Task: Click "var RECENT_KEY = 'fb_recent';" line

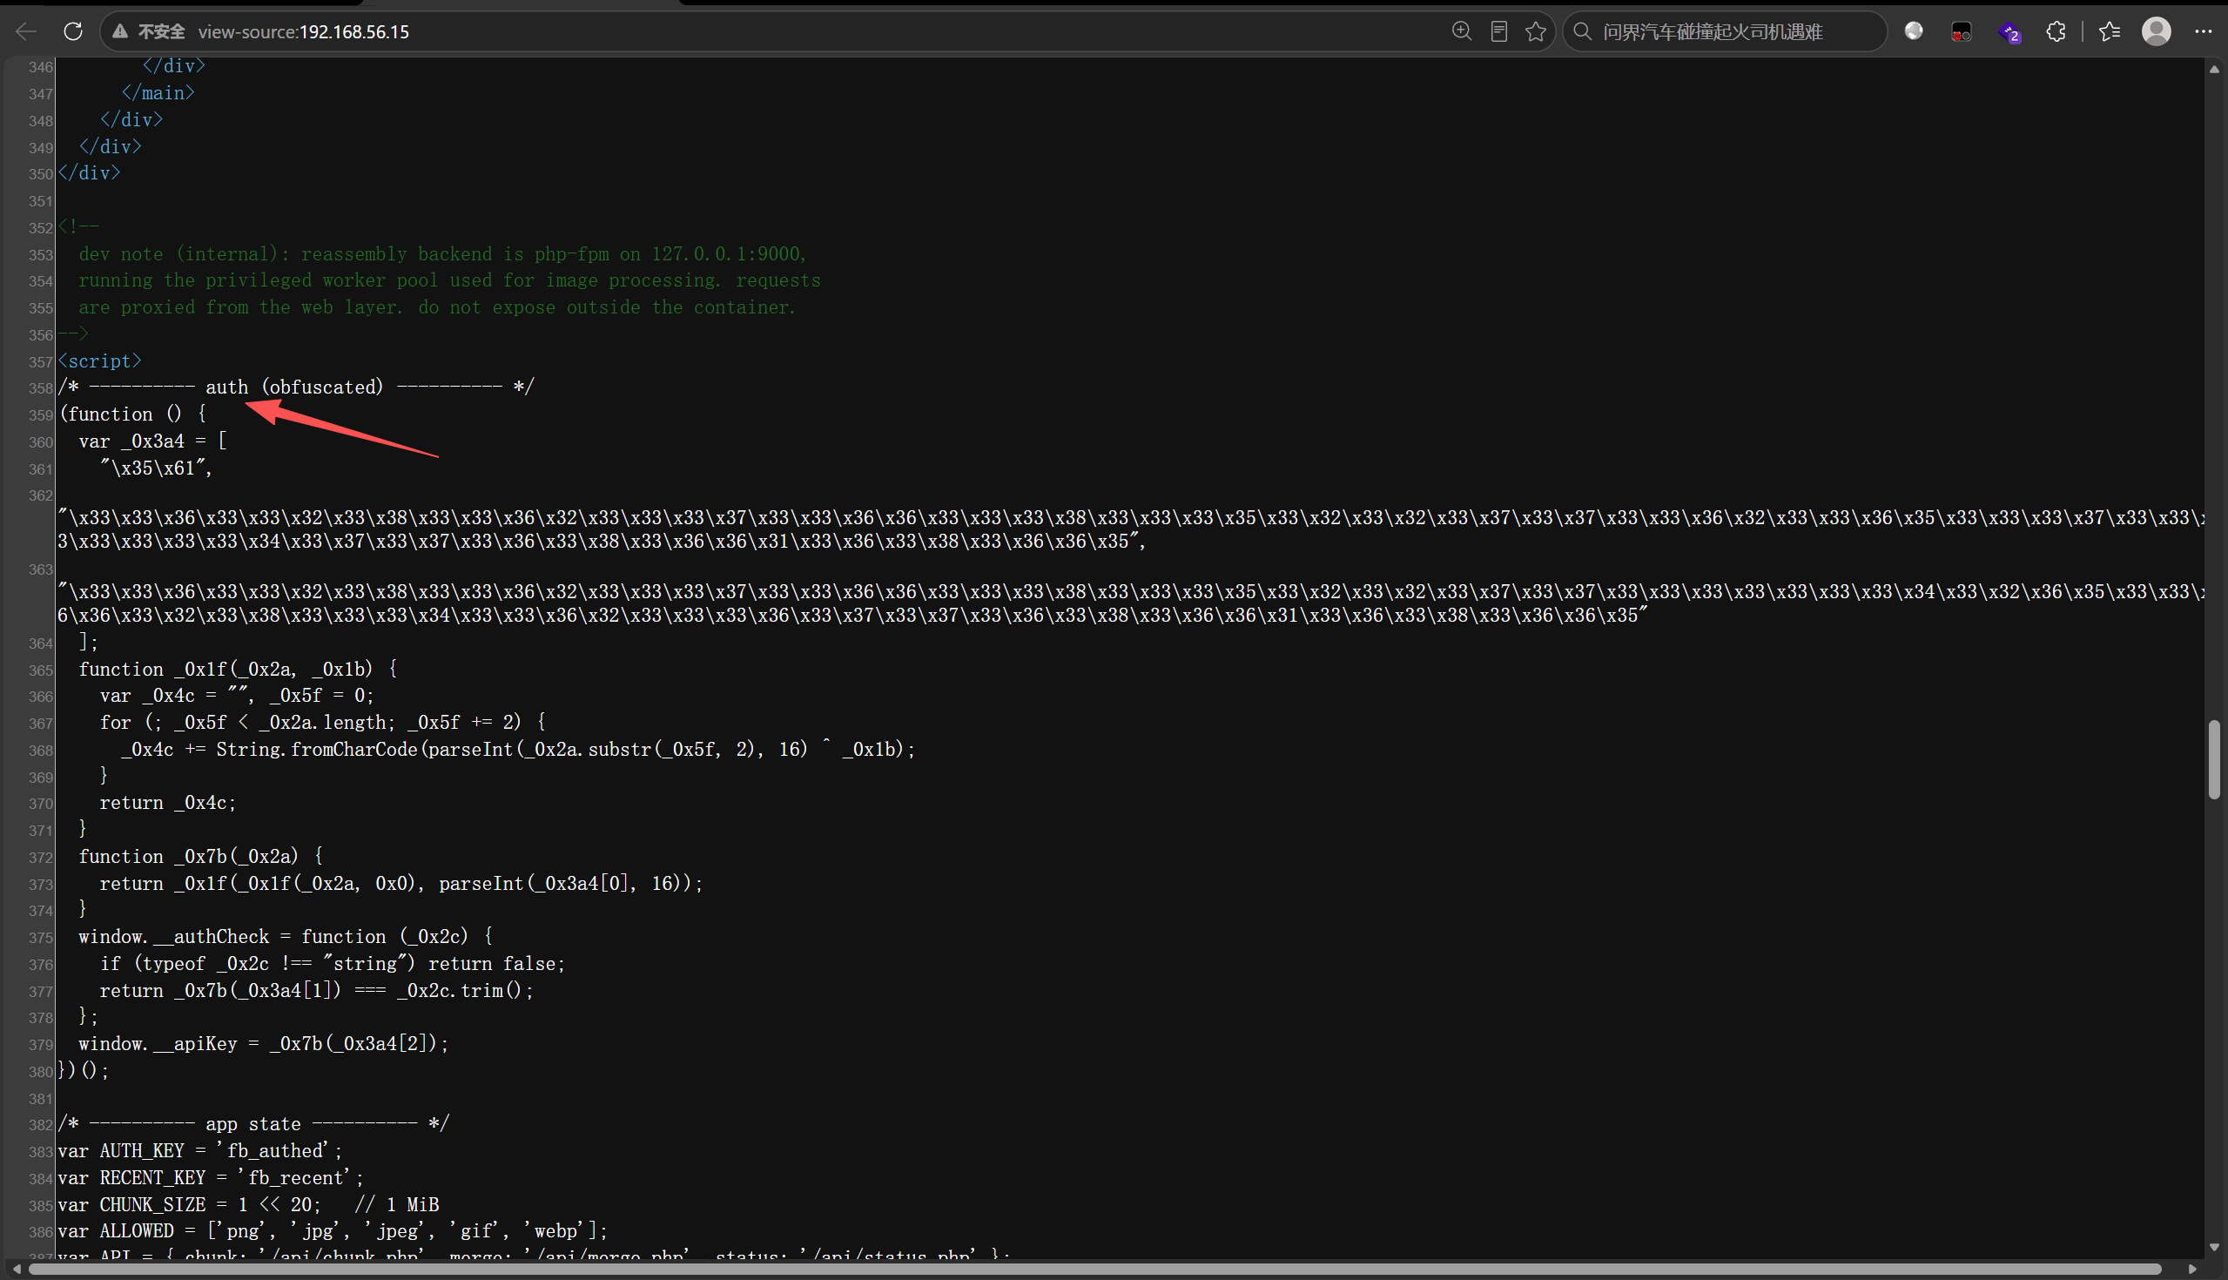Action: (x=211, y=1178)
